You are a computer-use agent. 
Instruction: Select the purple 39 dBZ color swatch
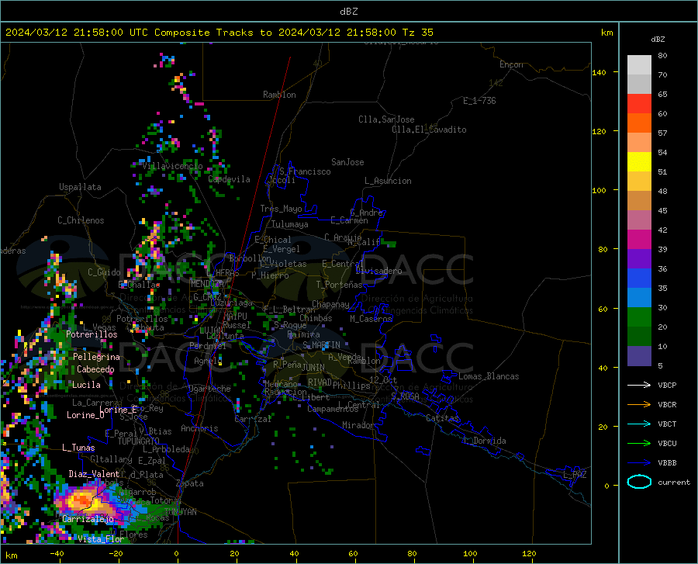tap(639, 259)
